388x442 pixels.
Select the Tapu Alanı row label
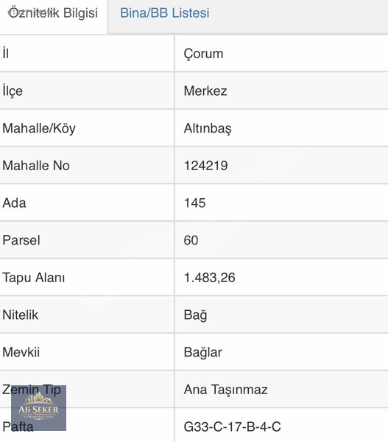(x=34, y=278)
